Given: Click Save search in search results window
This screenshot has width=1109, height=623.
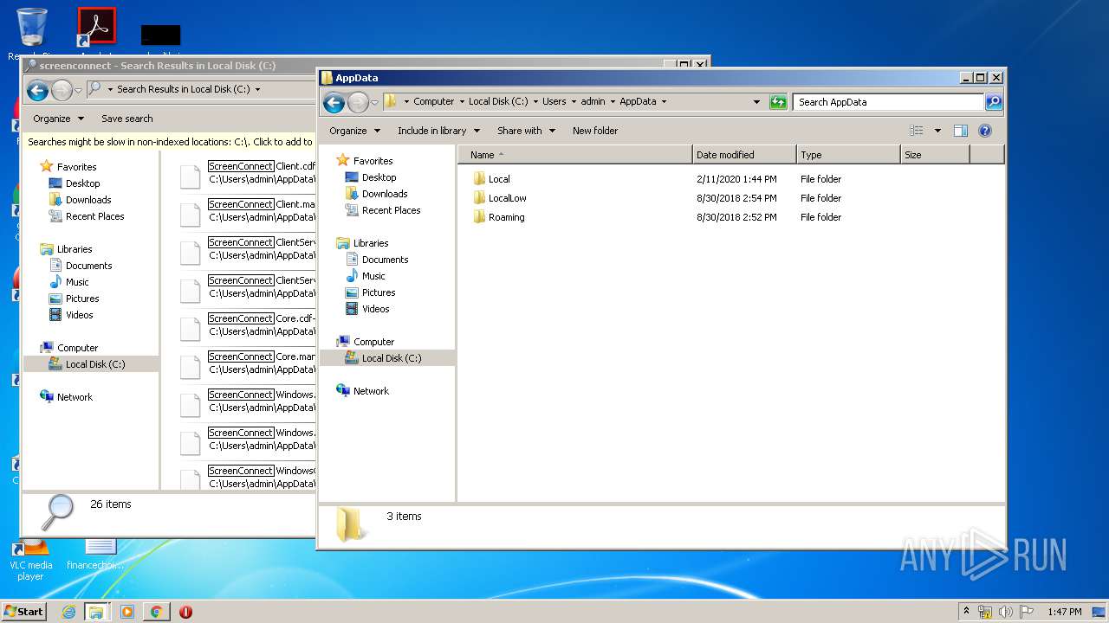Looking at the screenshot, I should click(126, 119).
